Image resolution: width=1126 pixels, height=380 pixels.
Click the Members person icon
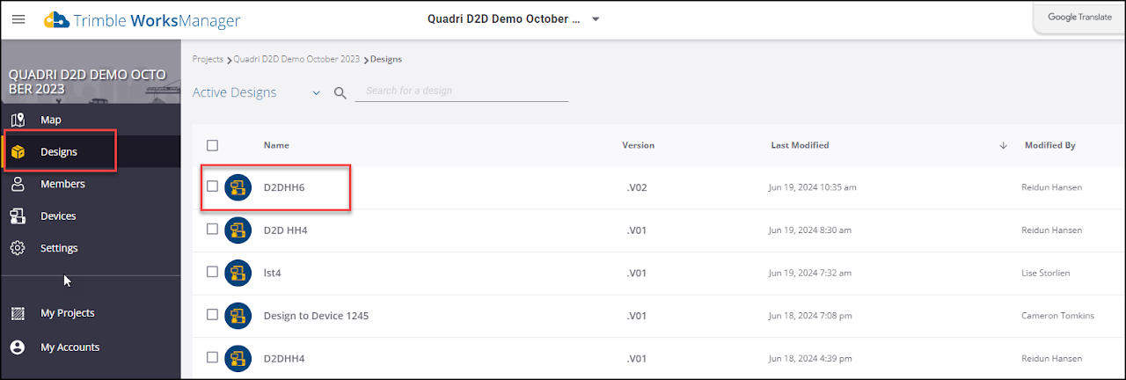17,184
